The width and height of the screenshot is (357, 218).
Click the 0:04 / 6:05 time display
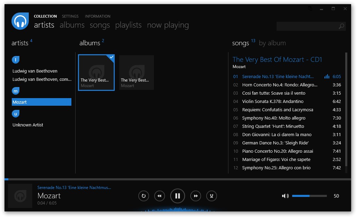[47, 203]
